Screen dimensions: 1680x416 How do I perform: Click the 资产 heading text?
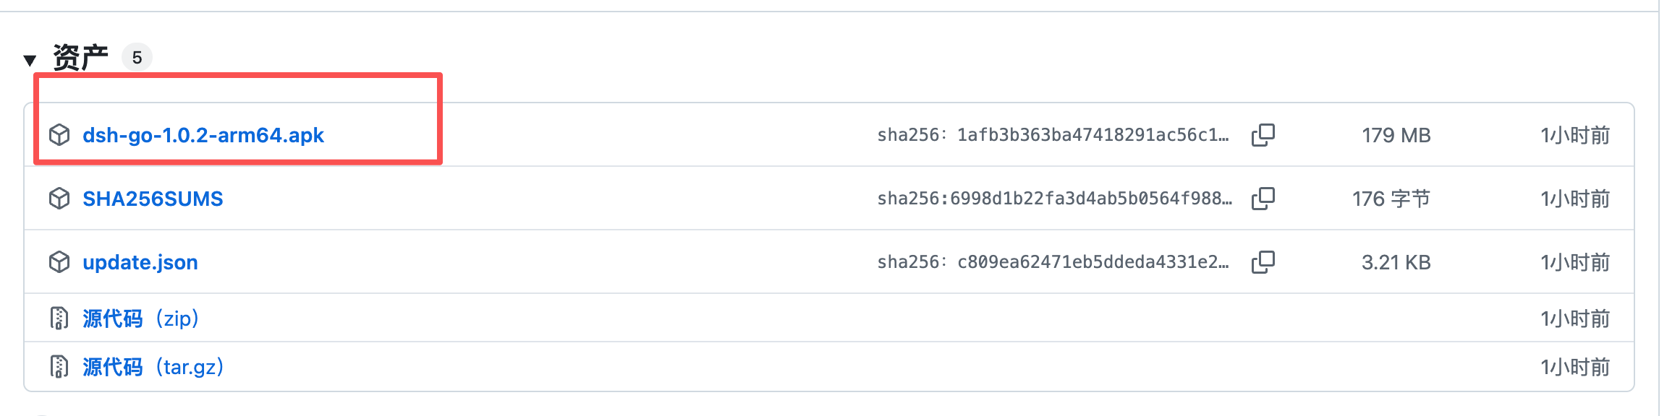[x=80, y=57]
